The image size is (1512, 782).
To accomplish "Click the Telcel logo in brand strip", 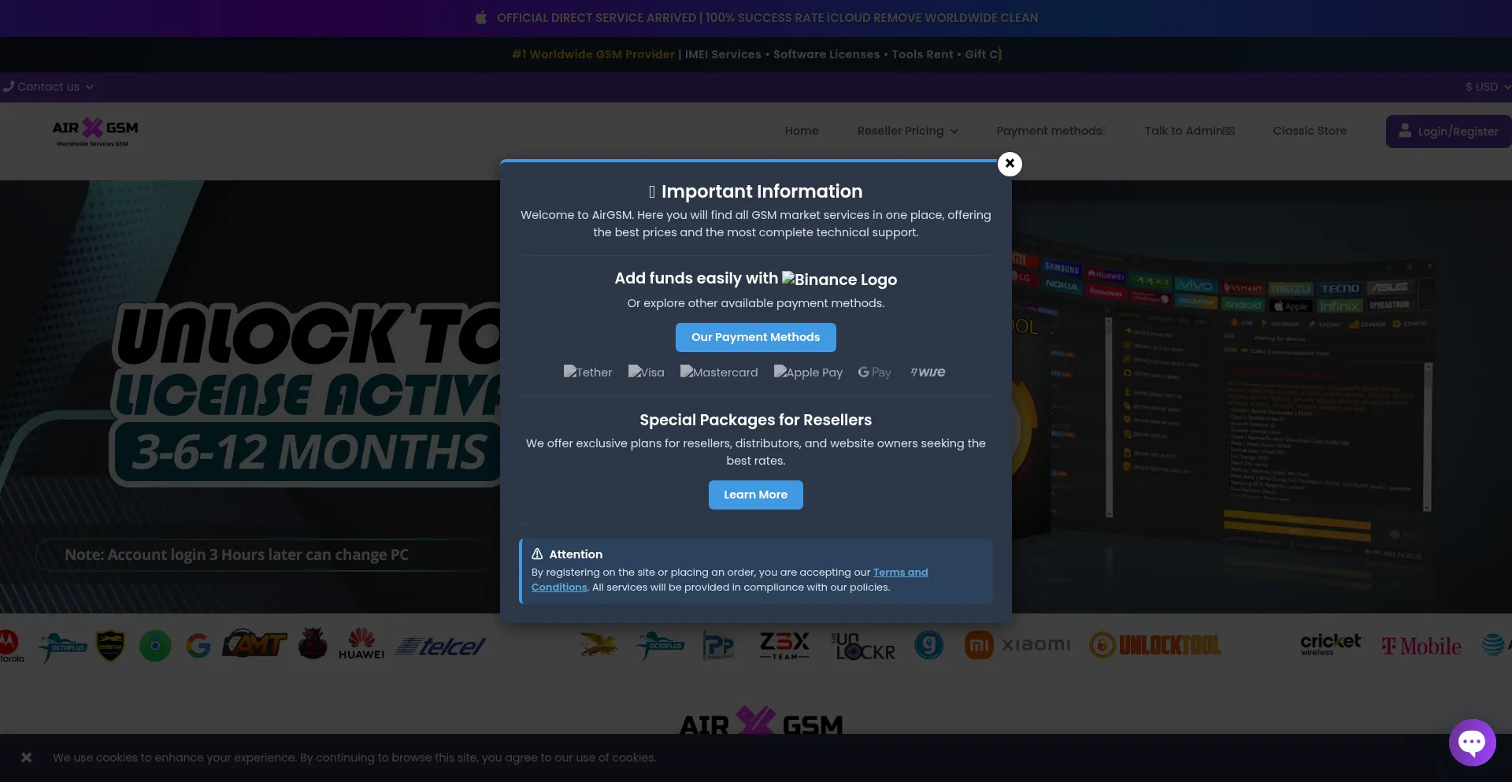I will (x=441, y=647).
